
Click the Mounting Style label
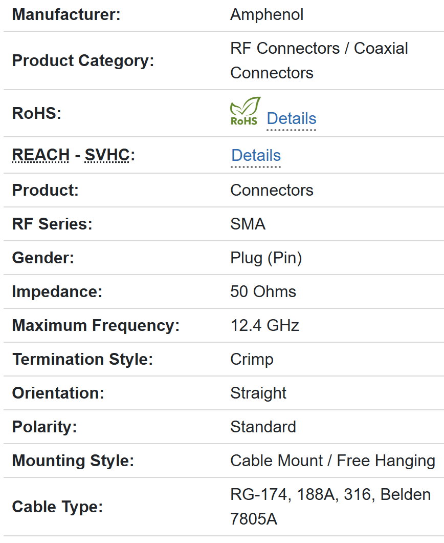(73, 461)
